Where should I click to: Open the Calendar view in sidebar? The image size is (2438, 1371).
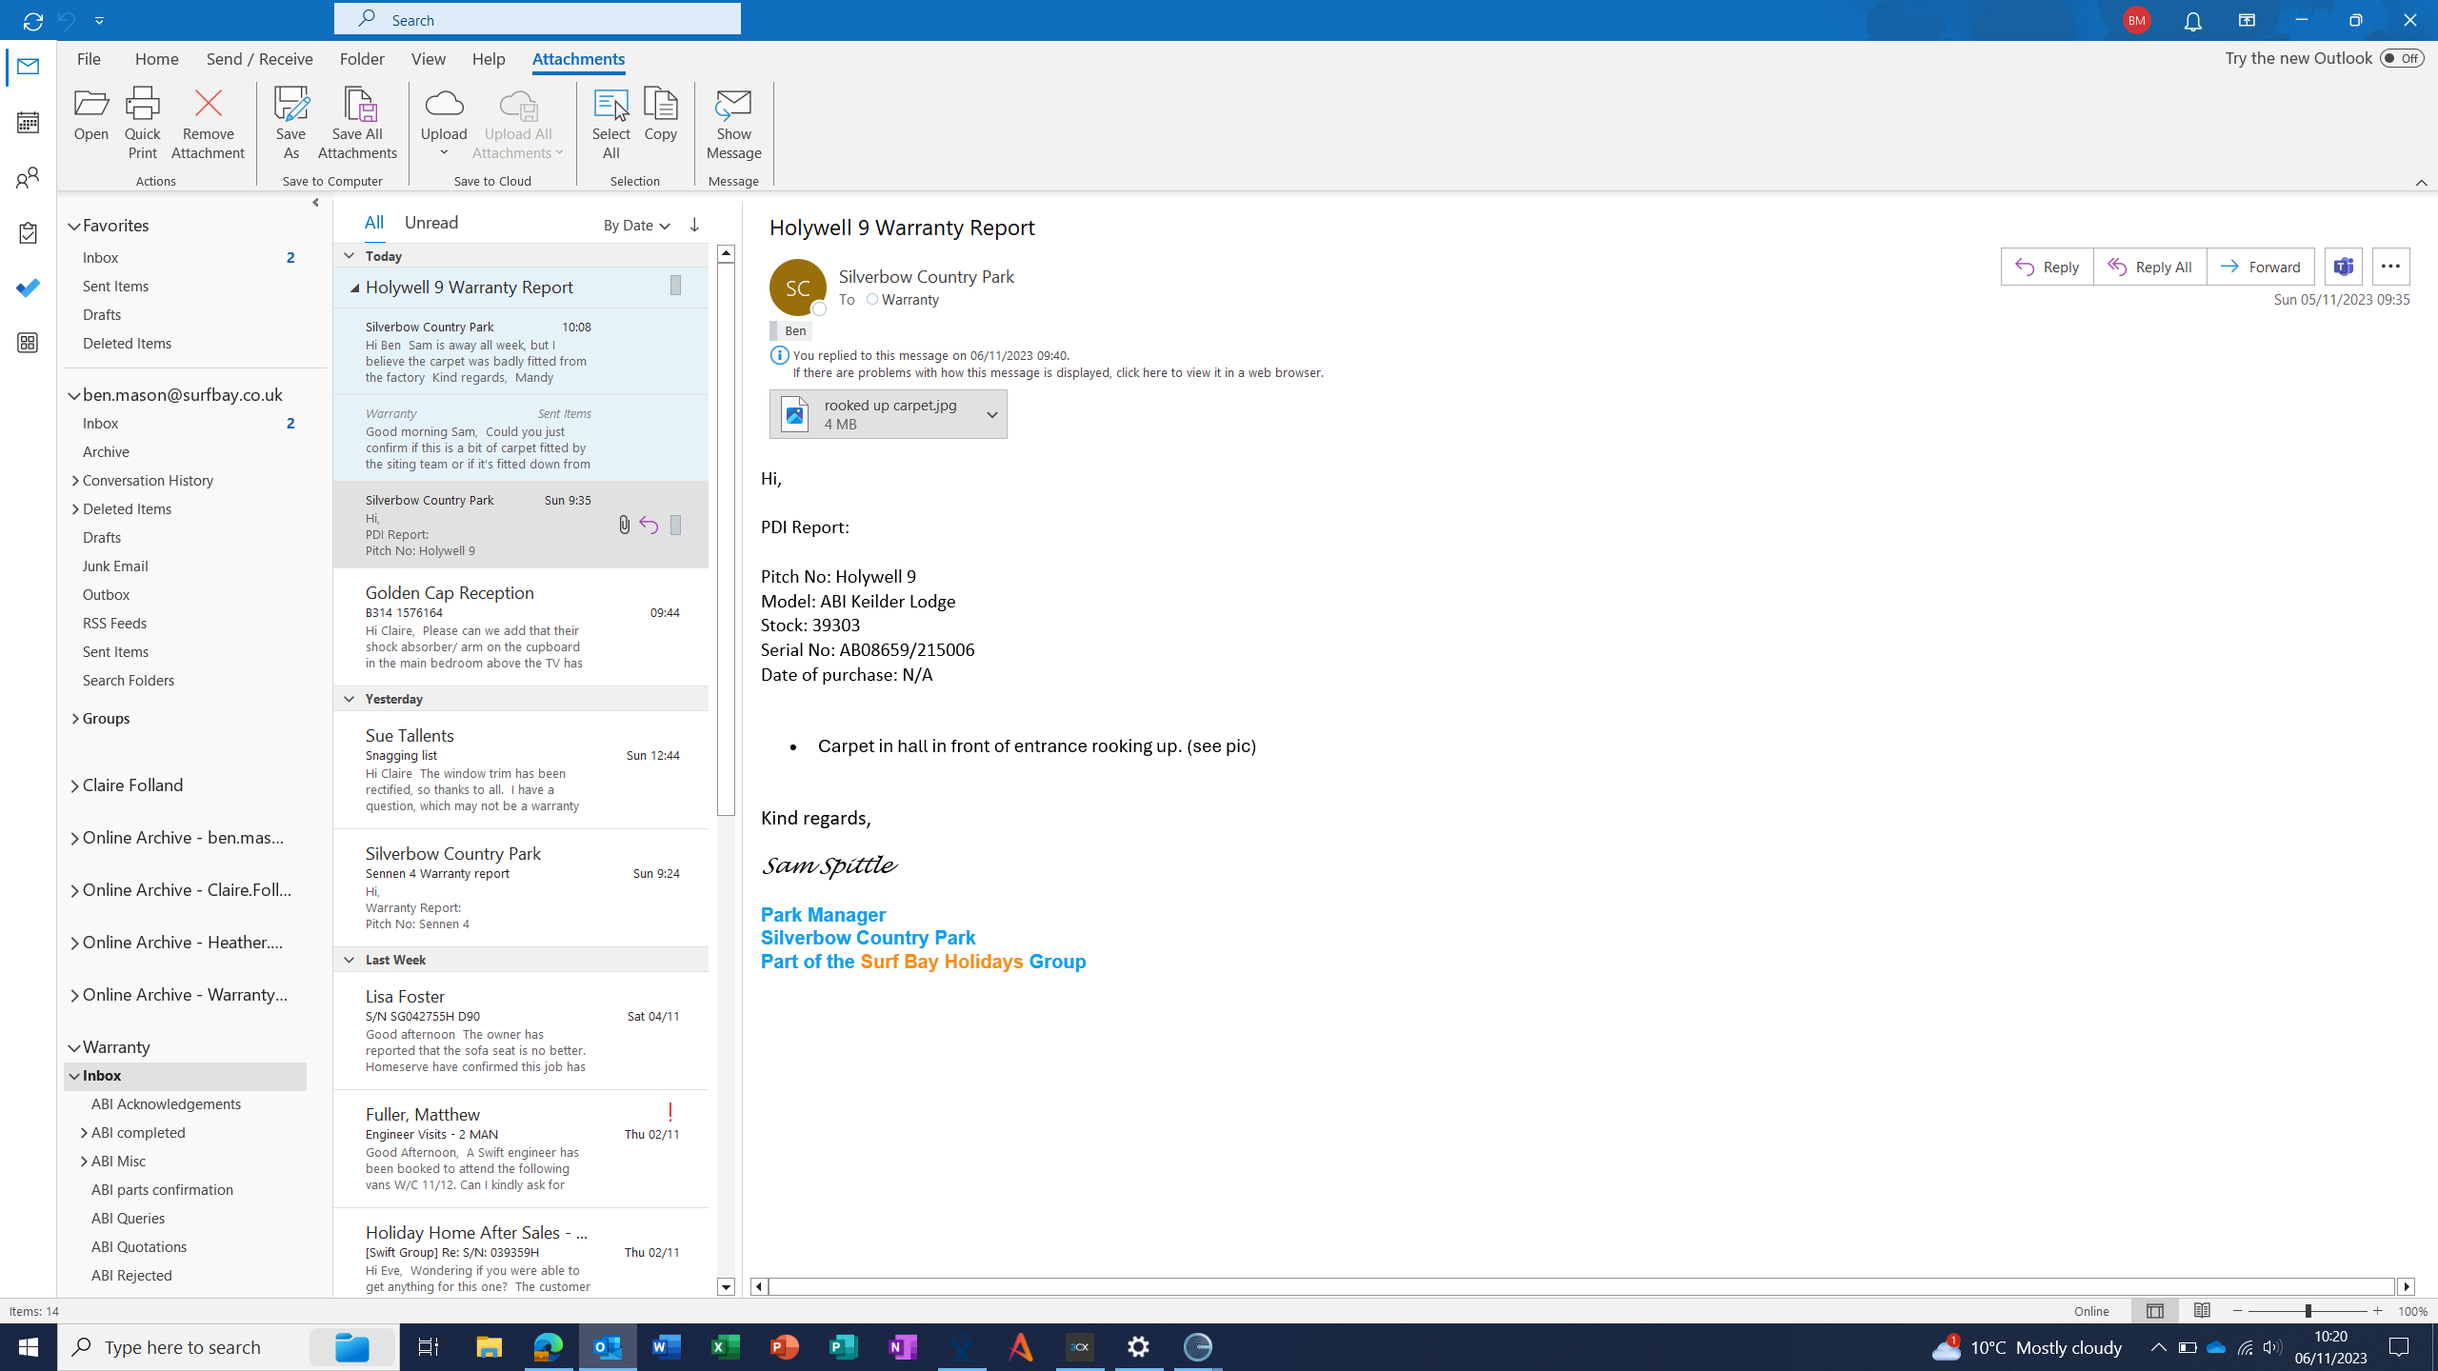(28, 122)
